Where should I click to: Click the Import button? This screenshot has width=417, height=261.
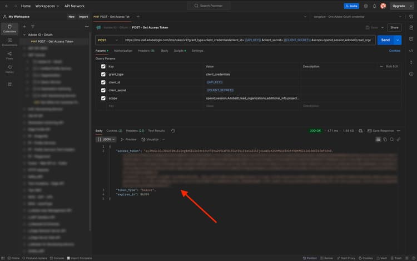83,17
